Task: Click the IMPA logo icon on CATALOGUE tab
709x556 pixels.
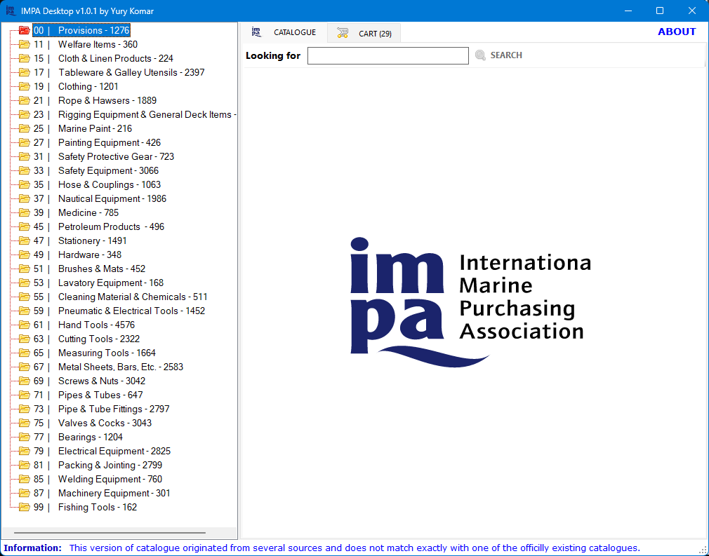Action: tap(256, 32)
